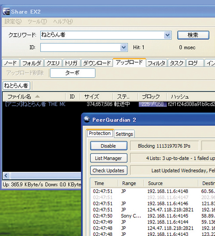
Task: Sort by ID column header in Share
Action: (72, 97)
